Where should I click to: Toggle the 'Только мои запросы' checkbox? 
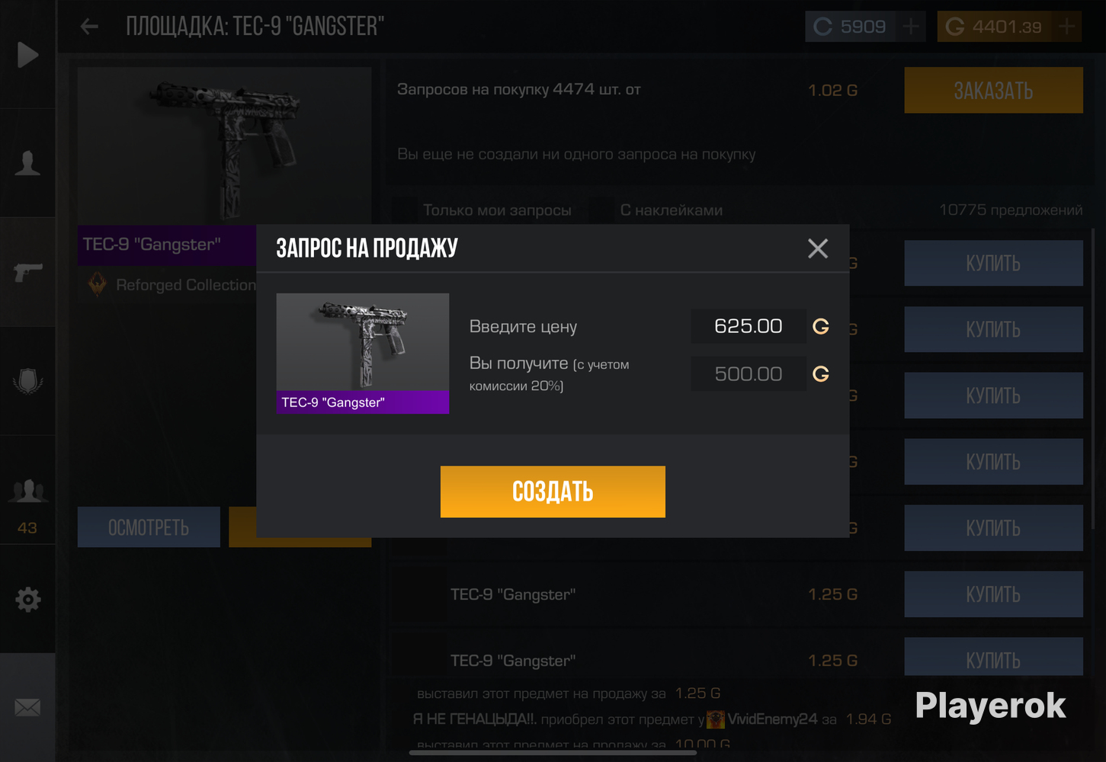tap(404, 210)
